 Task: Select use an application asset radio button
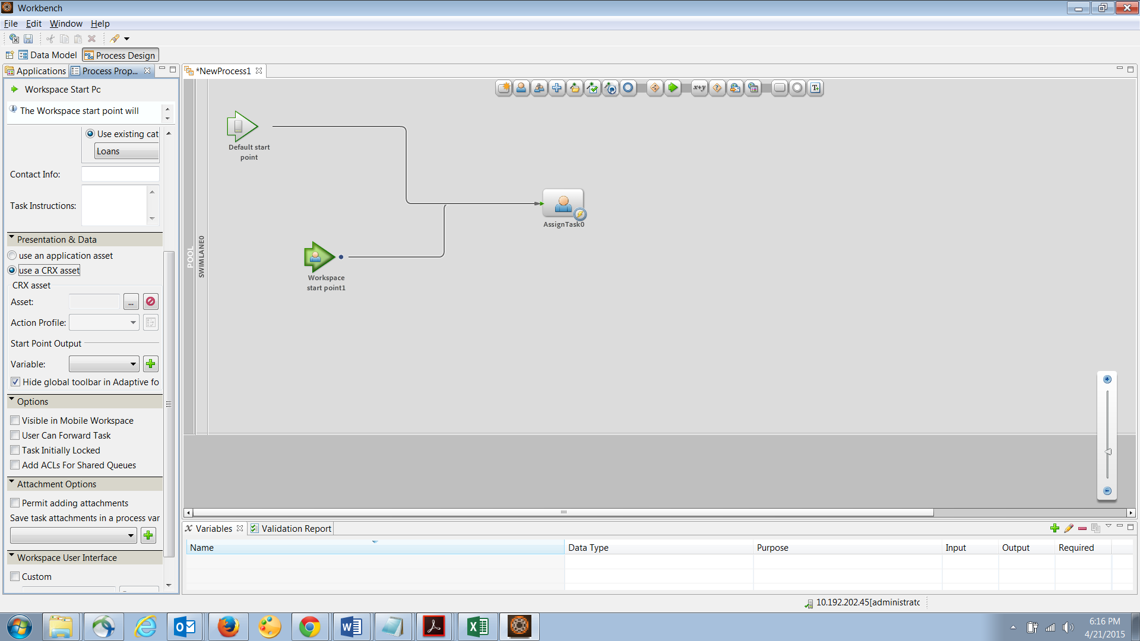pos(12,256)
